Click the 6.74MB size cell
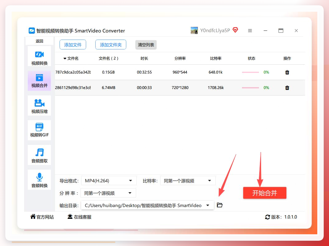Screen dimensions: 329x246 point(108,87)
